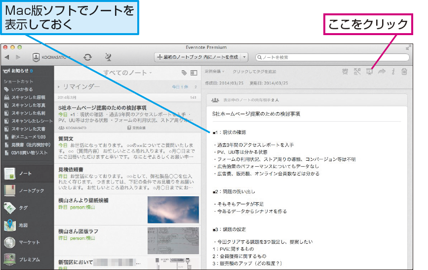Open the share settings icon
Image resolution: width=428 pixels, height=270 pixels.
357,72
